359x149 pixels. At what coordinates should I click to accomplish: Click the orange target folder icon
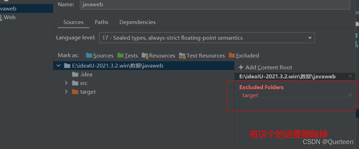pos(75,92)
